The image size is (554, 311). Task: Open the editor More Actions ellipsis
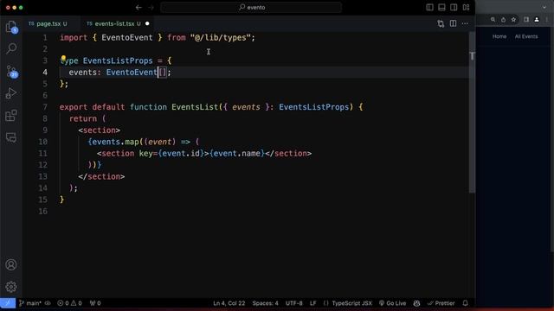(465, 23)
